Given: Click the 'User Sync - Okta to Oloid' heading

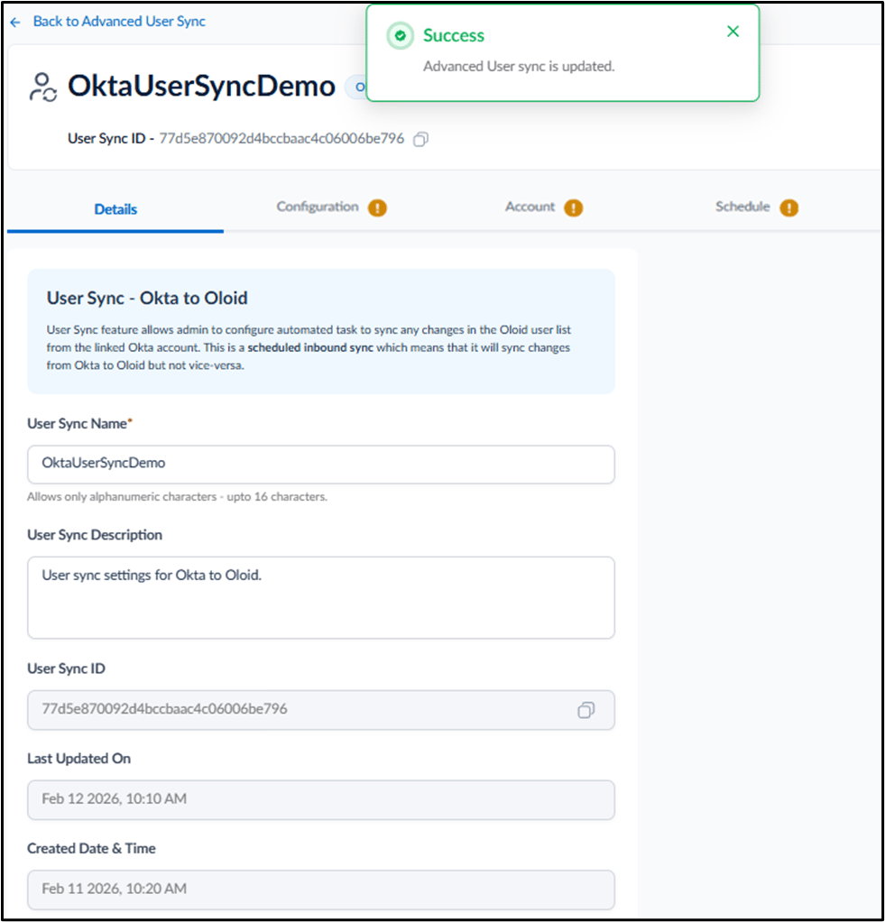Looking at the screenshot, I should [x=147, y=298].
